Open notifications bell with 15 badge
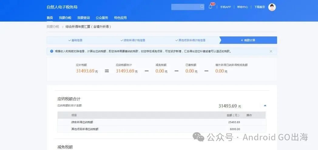 pos(211,6)
